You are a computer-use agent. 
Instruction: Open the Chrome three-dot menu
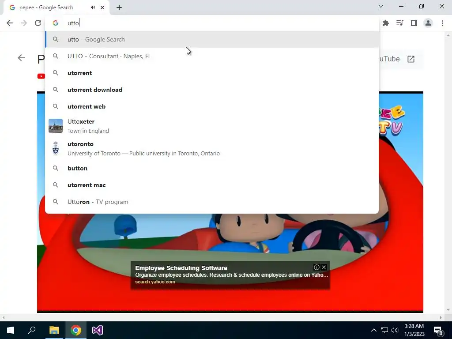coord(442,23)
